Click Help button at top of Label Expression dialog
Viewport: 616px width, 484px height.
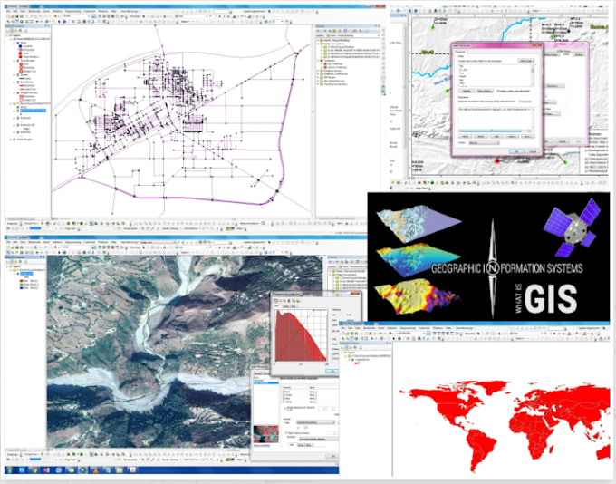pyautogui.click(x=526, y=61)
